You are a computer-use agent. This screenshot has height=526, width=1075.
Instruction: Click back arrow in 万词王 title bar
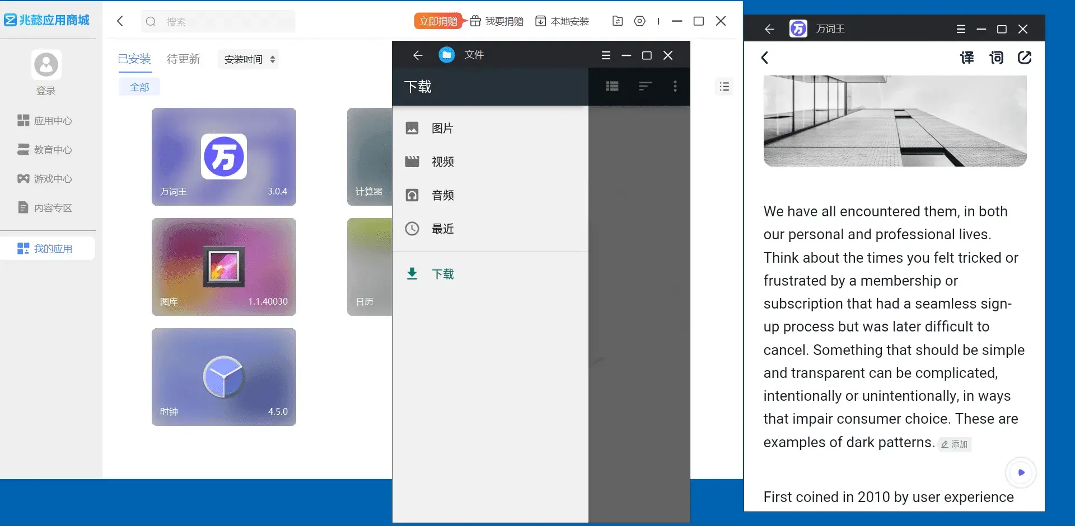coord(769,29)
